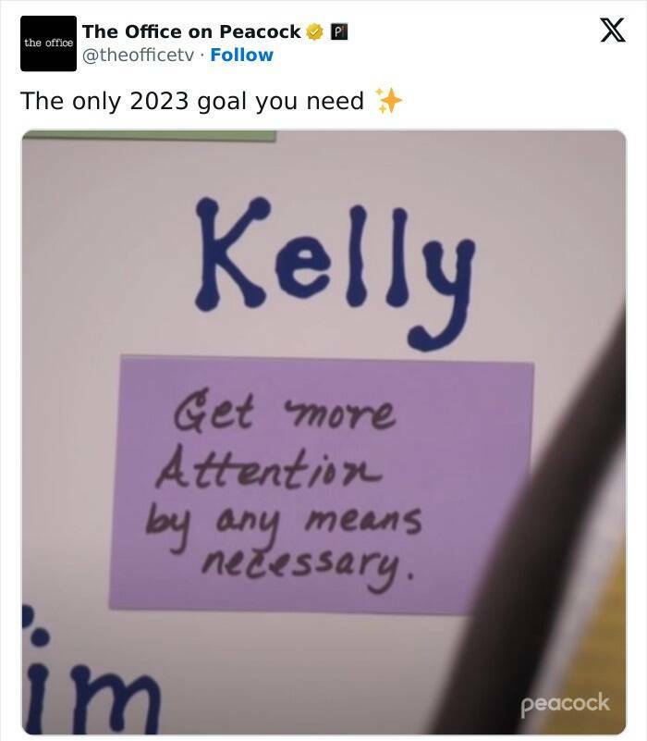Open the @theofficetv handle link
This screenshot has width=647, height=741.
point(138,56)
